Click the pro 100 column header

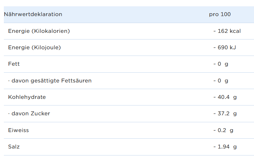[220, 14]
